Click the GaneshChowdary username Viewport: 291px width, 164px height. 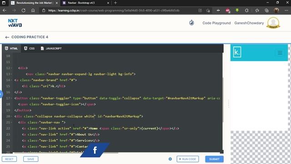pos(249,23)
